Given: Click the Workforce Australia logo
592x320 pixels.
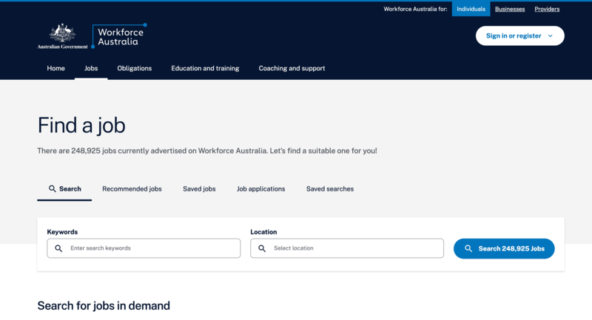Looking at the screenshot, I should tap(119, 36).
